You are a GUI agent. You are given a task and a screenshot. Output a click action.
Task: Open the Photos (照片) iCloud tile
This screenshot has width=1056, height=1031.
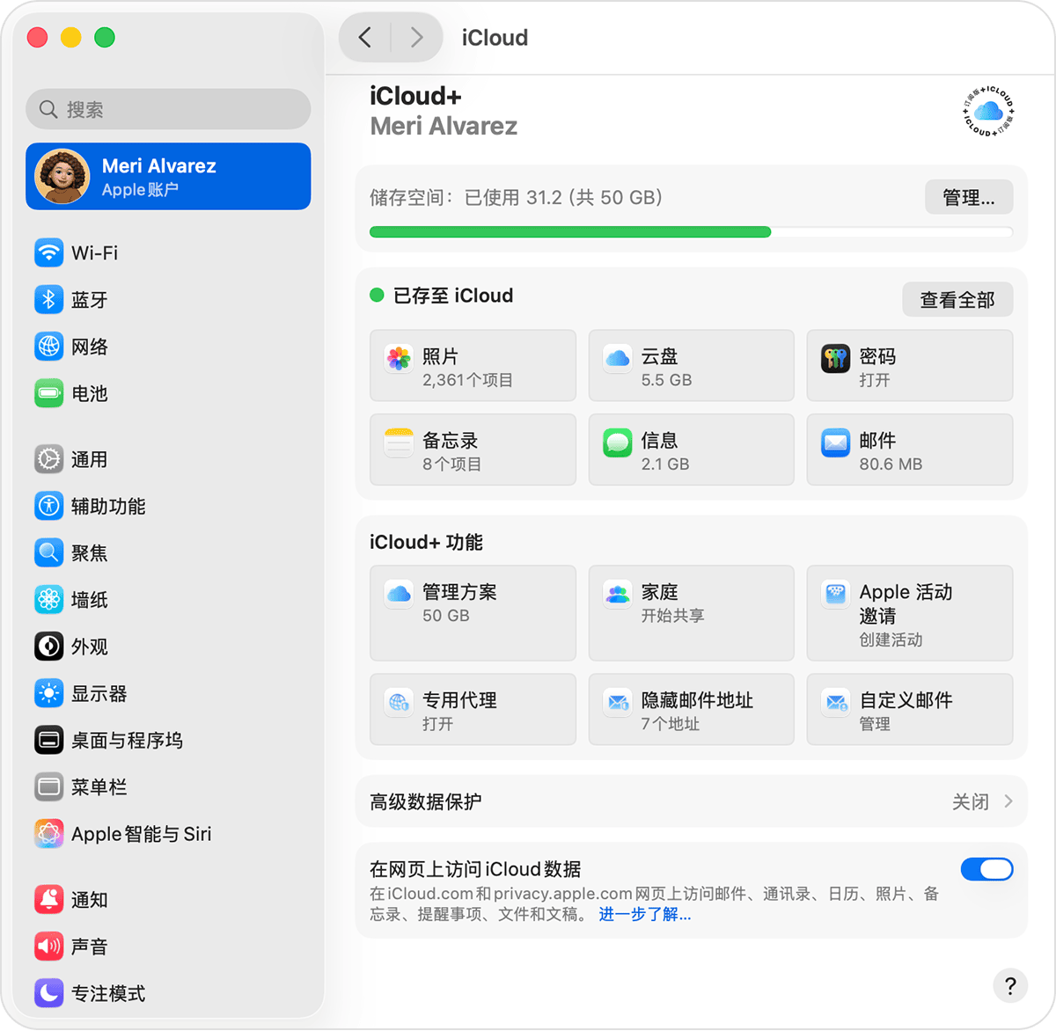coord(473,365)
